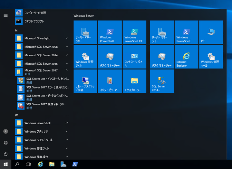This screenshot has height=169, width=232.
Task: Open the Windows PowerShell tile beside PC
Action: click(187, 32)
